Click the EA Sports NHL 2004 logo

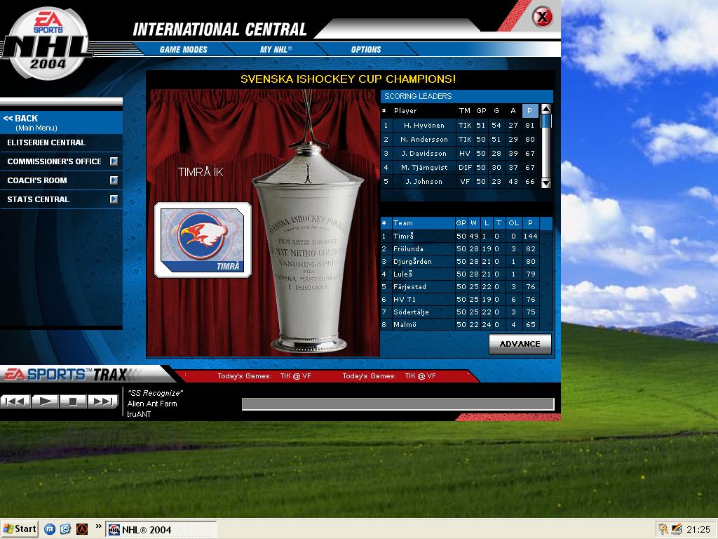point(48,44)
